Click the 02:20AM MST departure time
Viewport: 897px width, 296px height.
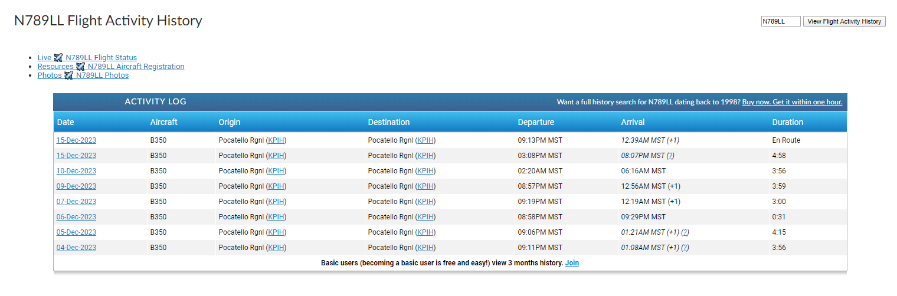point(541,171)
